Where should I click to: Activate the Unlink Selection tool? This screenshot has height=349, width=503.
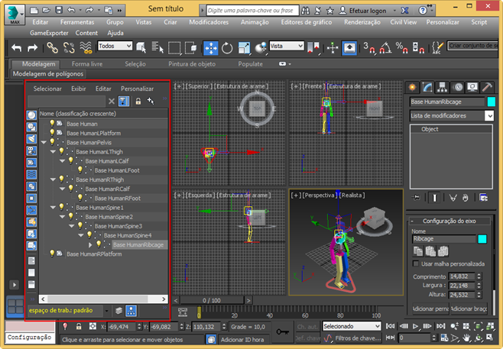coord(69,48)
